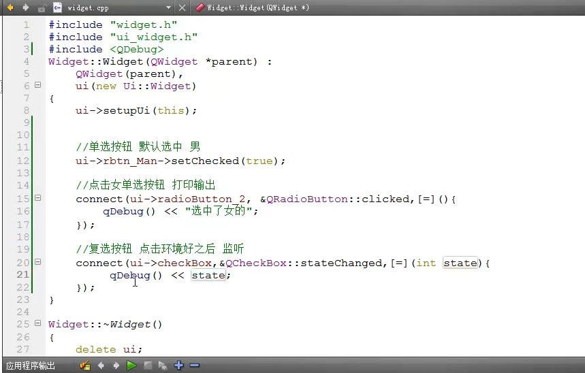Click QWidget(parent) on line 5

(x=126, y=74)
